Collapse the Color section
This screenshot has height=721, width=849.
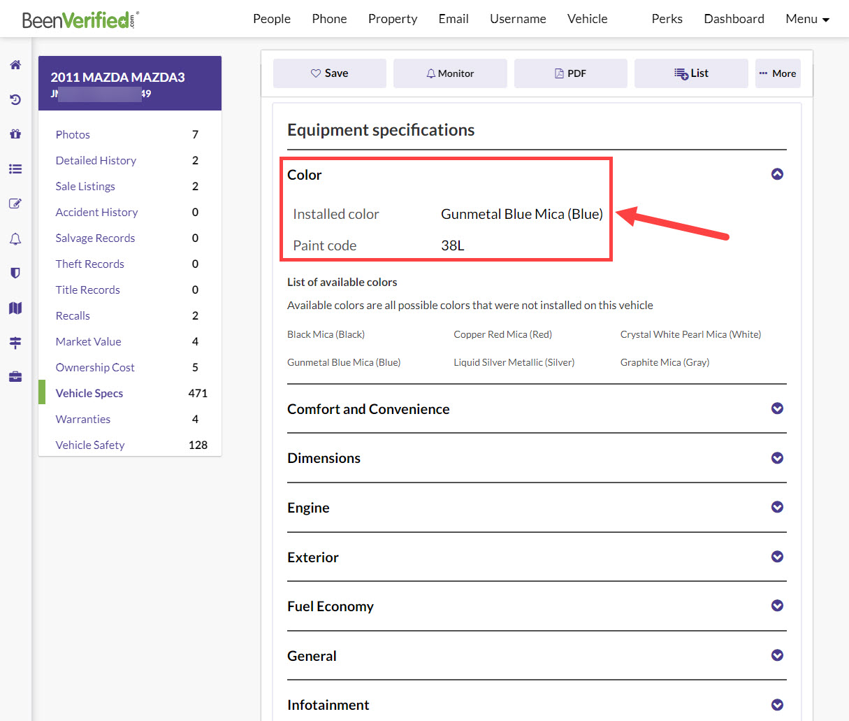(x=777, y=174)
